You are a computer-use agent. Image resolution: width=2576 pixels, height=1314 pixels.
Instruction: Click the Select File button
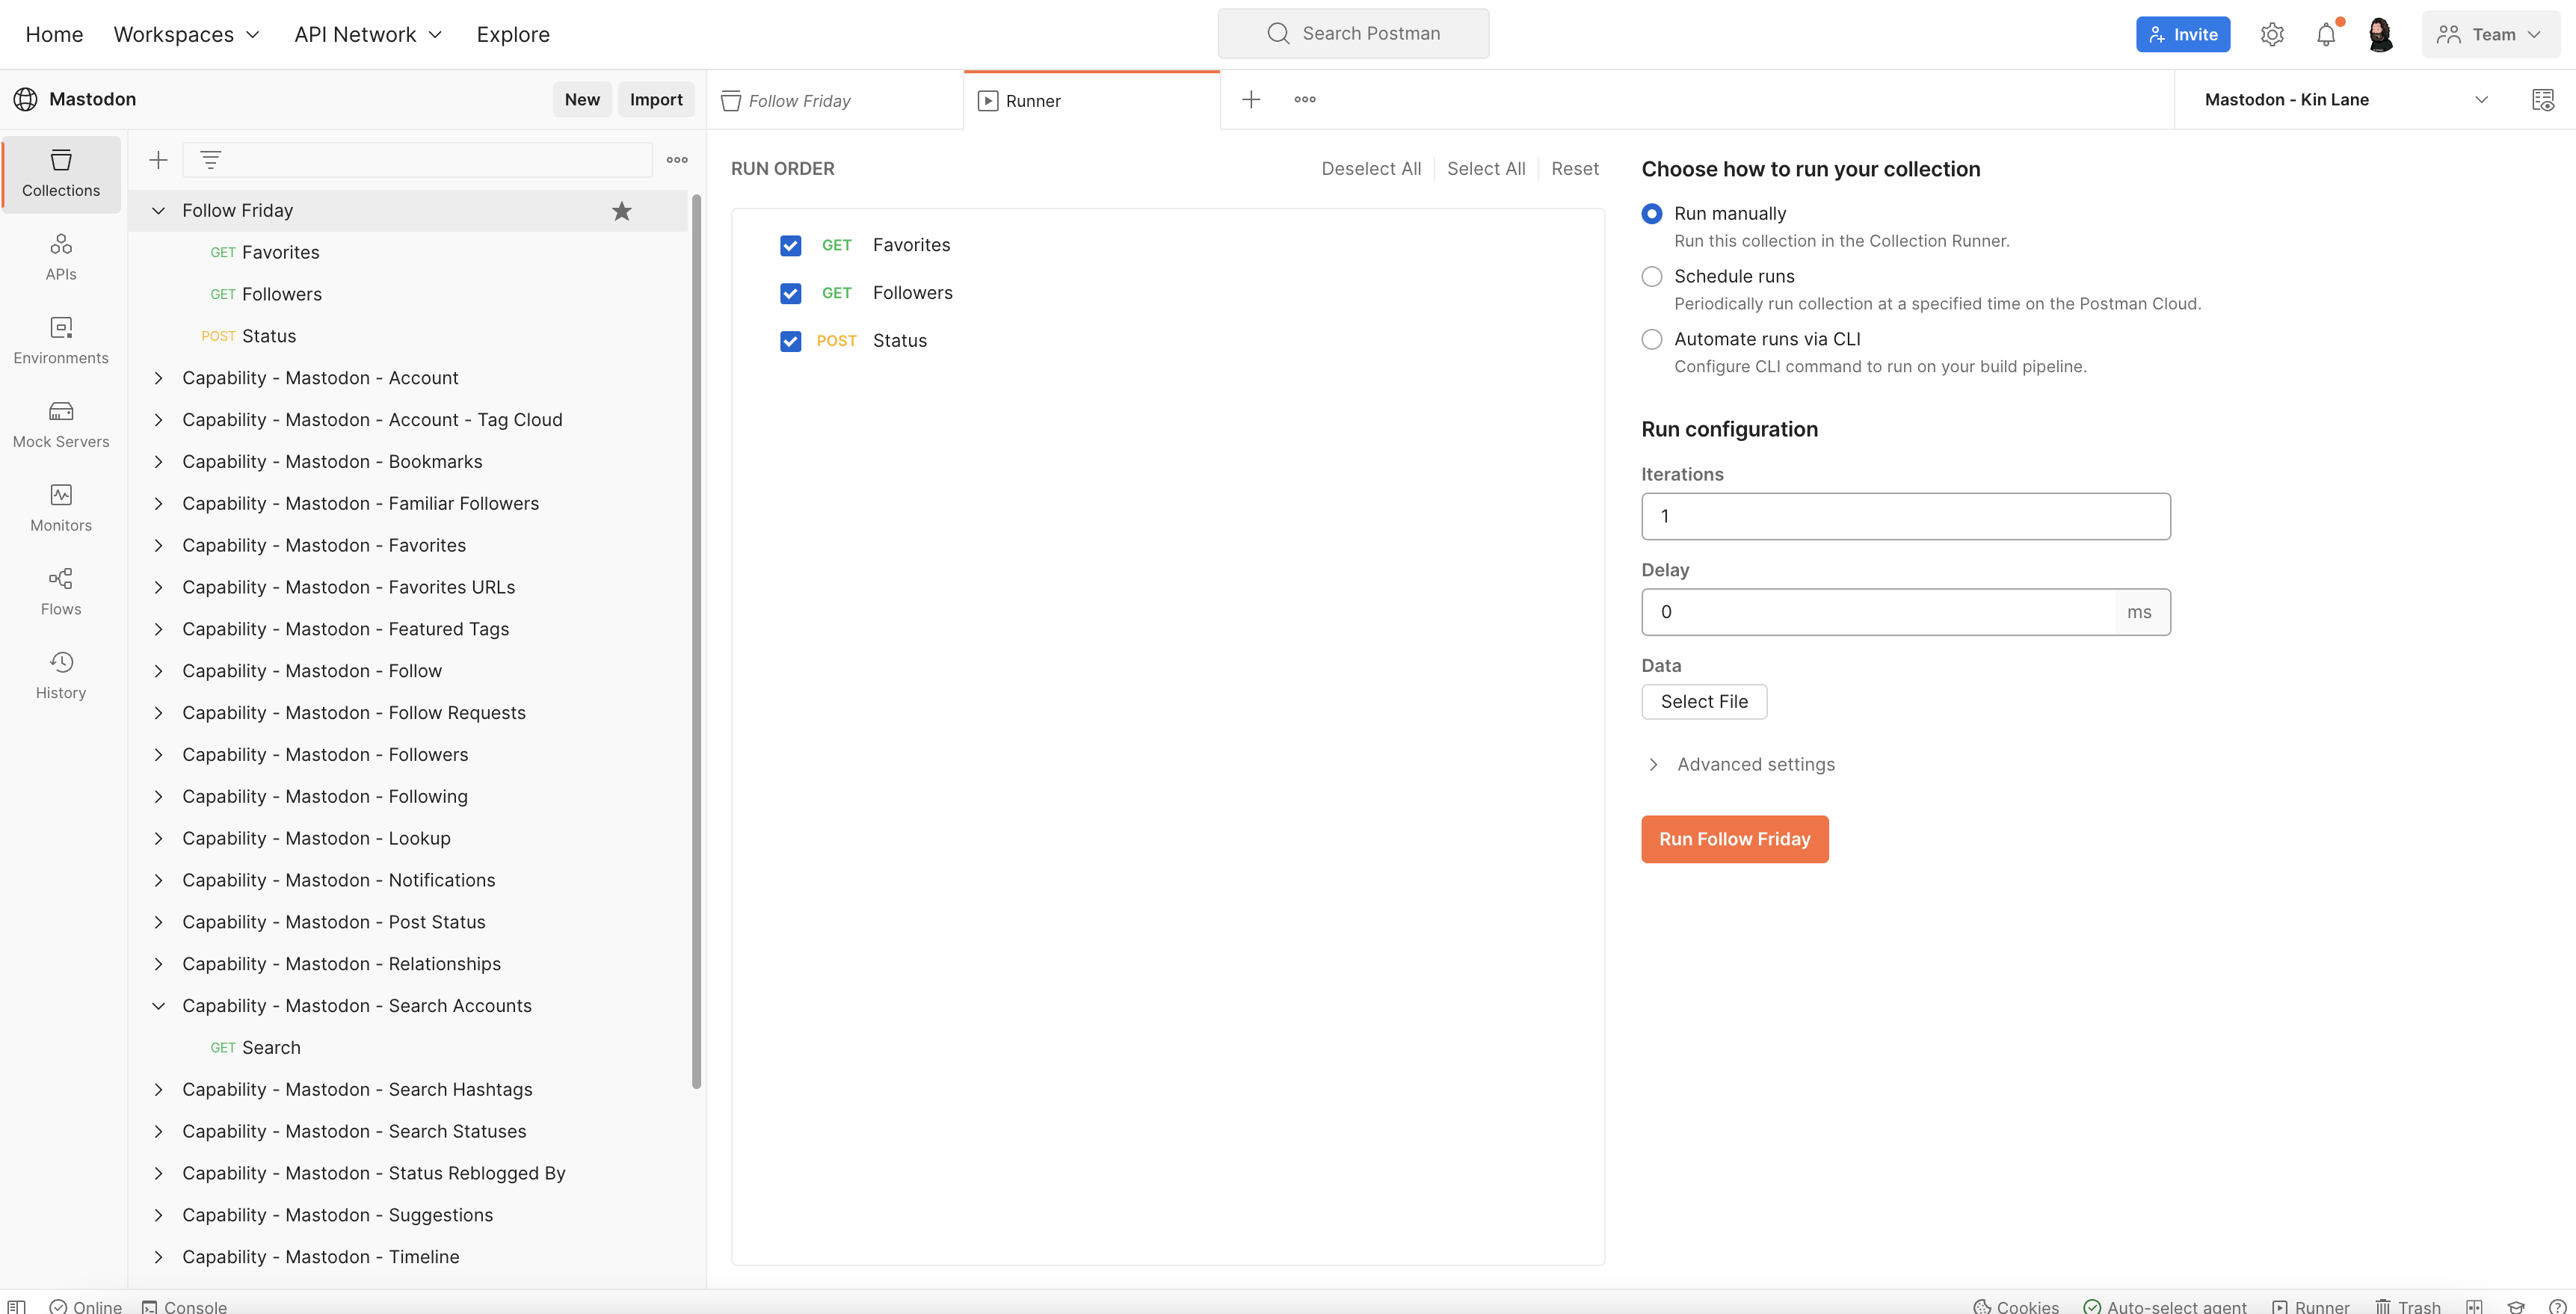(x=1704, y=702)
